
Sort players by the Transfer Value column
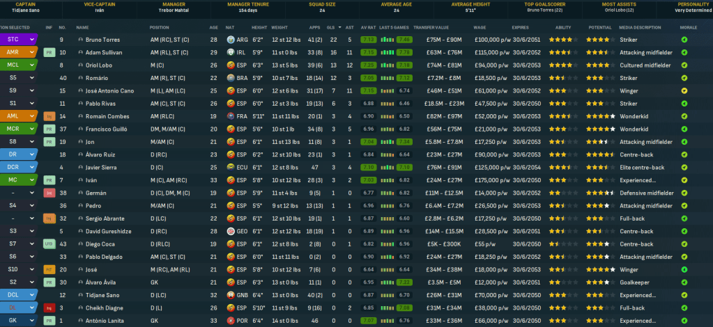pyautogui.click(x=431, y=28)
